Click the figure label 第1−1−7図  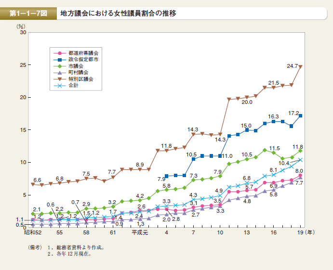[28, 13]
